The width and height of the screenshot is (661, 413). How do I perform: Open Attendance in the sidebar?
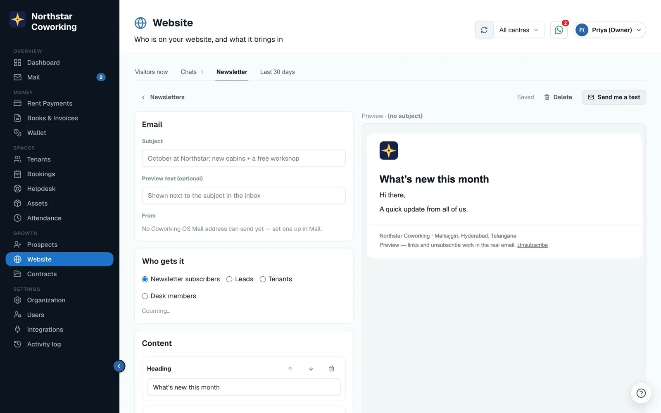pyautogui.click(x=59, y=218)
